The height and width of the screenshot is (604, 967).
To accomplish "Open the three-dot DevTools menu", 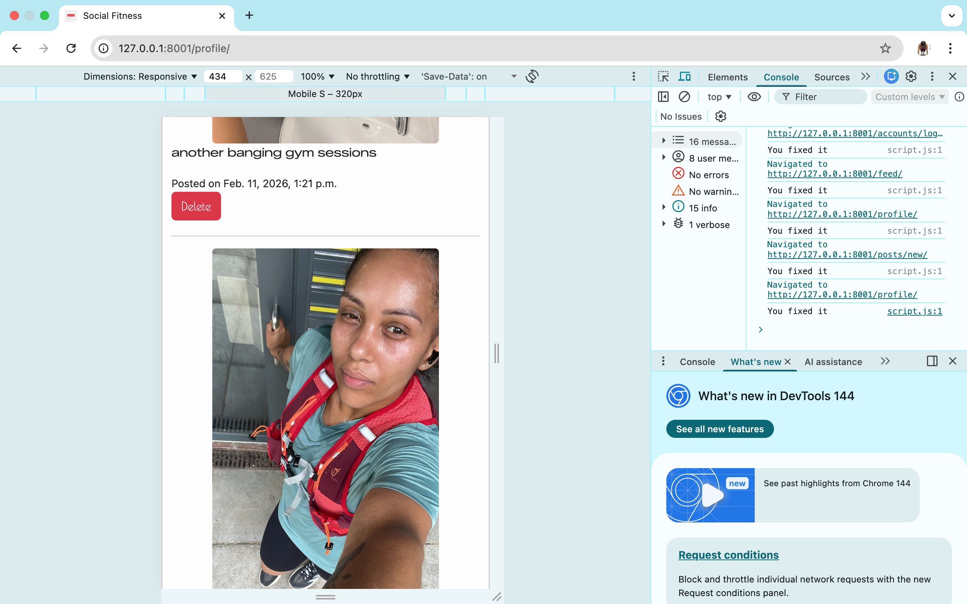I will (x=931, y=76).
